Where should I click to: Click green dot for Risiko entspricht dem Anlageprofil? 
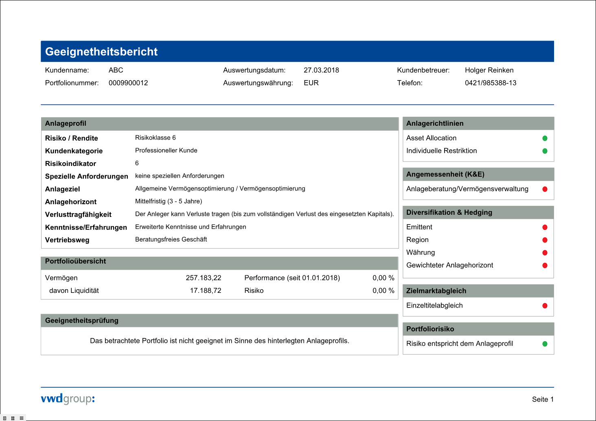[x=545, y=344]
